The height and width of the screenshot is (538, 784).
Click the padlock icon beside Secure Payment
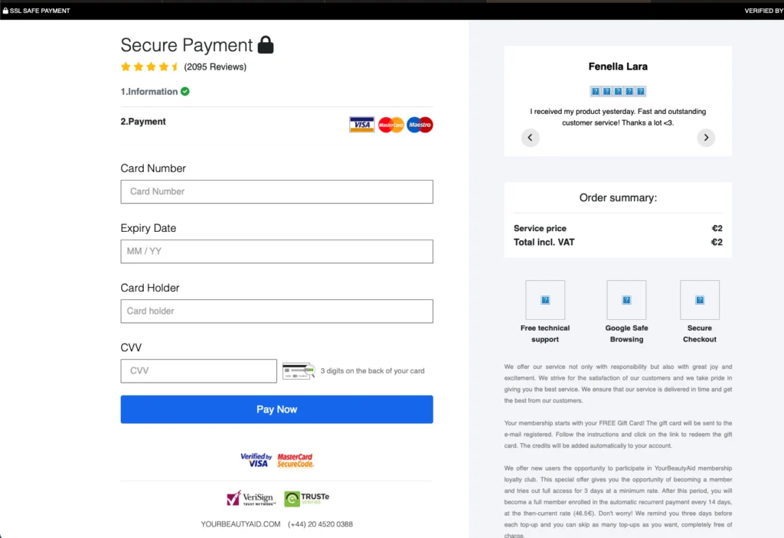pos(266,45)
